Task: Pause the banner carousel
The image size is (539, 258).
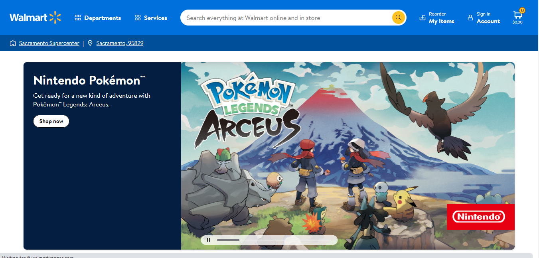Action: pyautogui.click(x=209, y=240)
